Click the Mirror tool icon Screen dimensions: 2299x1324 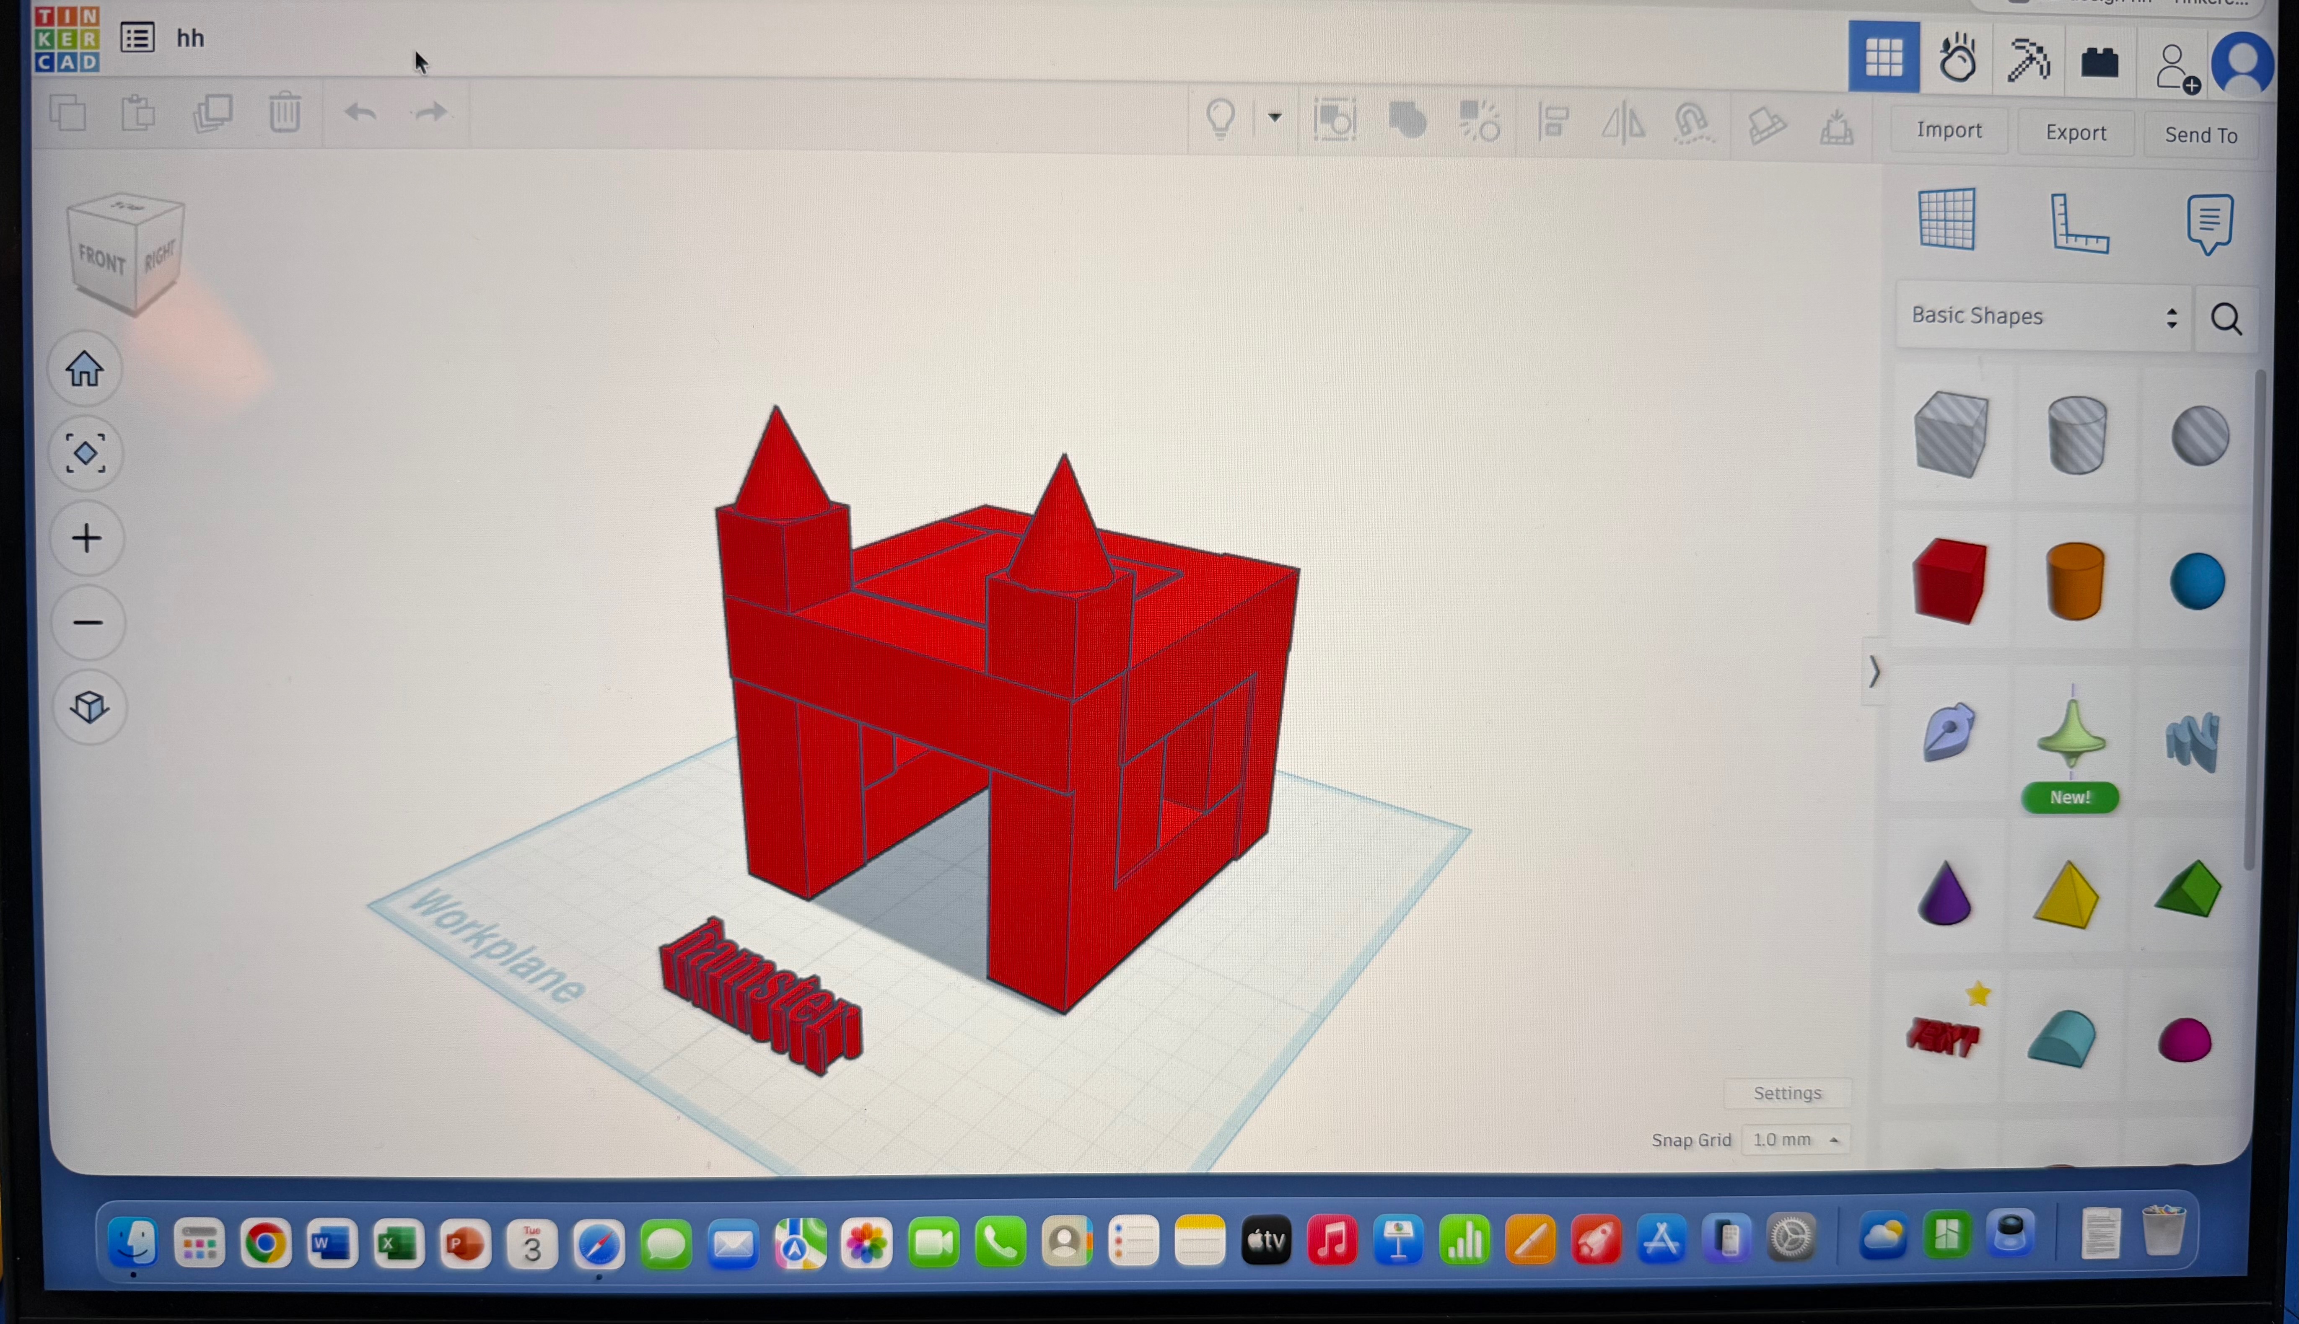1623,123
